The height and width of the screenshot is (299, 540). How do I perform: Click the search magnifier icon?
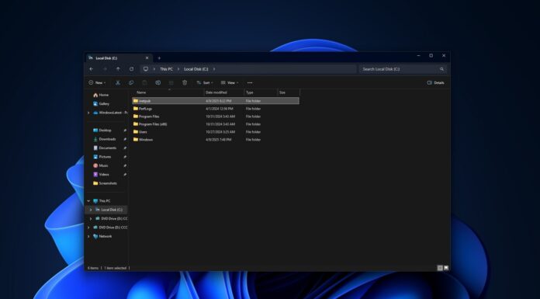click(441, 69)
